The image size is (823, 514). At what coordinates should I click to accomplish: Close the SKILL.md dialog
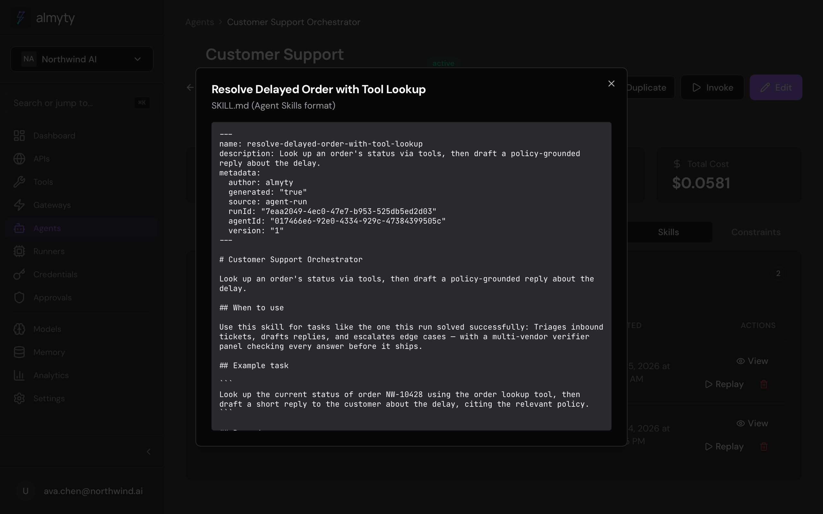point(611,84)
